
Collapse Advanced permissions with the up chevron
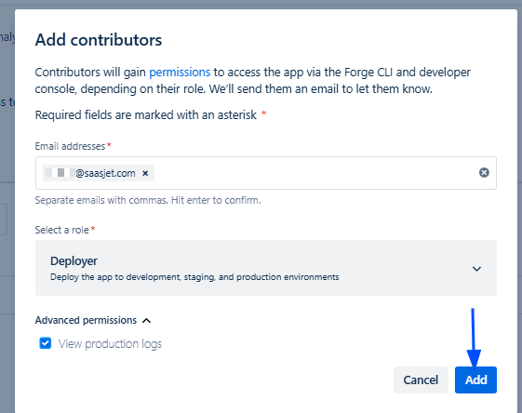[146, 321]
